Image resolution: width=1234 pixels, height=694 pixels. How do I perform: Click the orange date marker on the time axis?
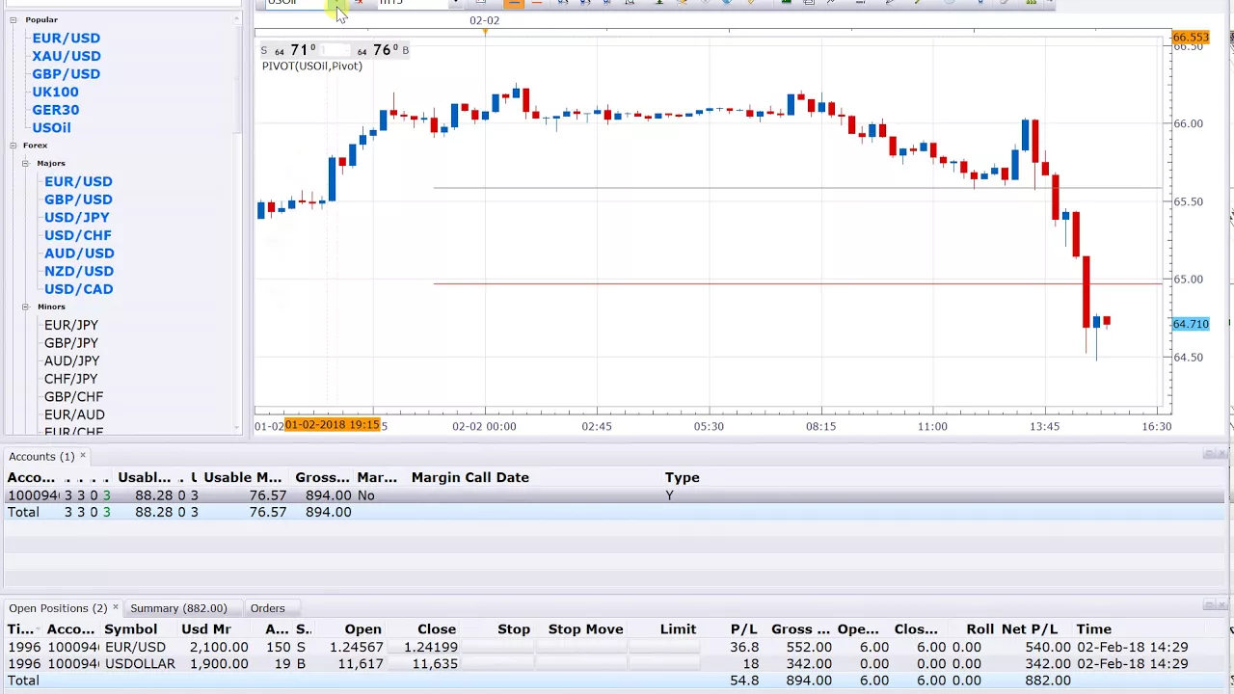pyautogui.click(x=485, y=32)
